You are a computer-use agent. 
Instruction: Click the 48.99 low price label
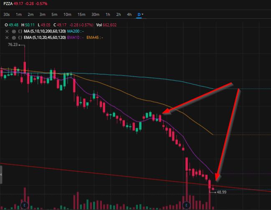coord(222,192)
